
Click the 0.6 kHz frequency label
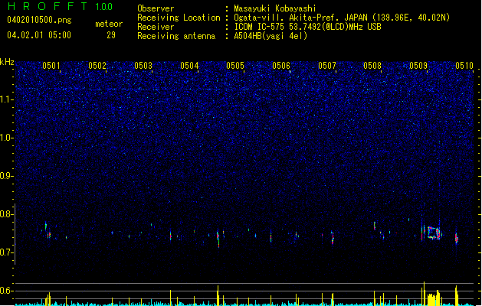tap(7, 291)
